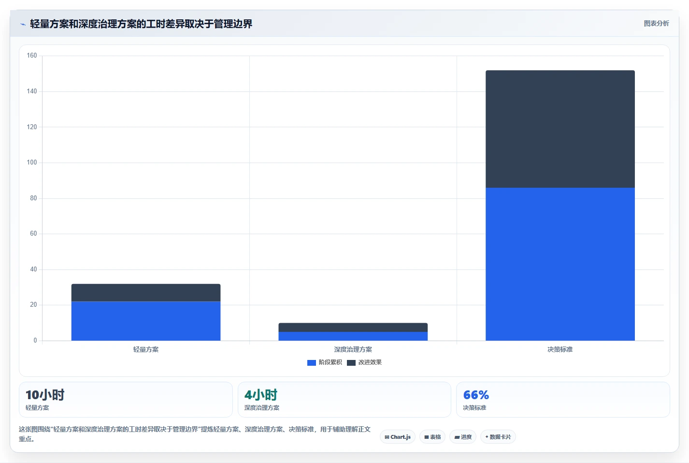Click the blue segment of the 轻量方案 bar
Image resolution: width=689 pixels, height=463 pixels.
pyautogui.click(x=146, y=321)
